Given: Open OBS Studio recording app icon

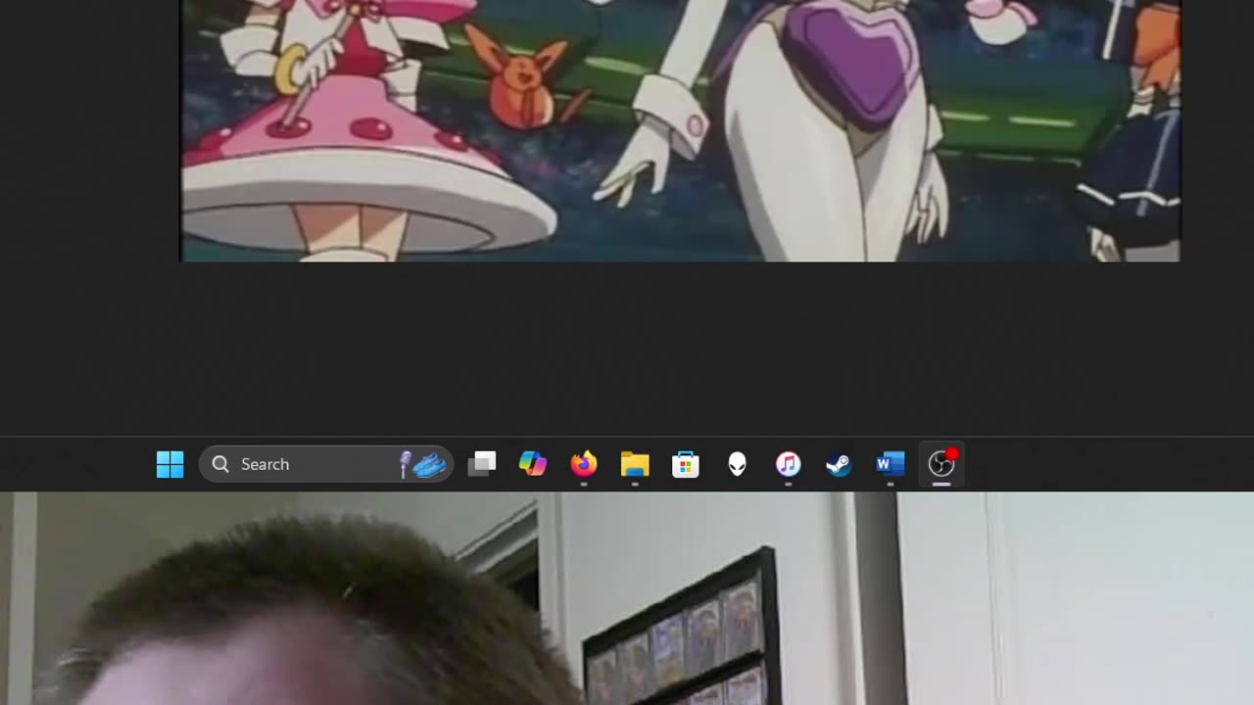Looking at the screenshot, I should tap(941, 464).
